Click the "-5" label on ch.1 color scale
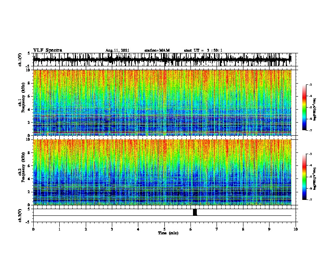This screenshot has width=333, height=257. click(x=310, y=108)
